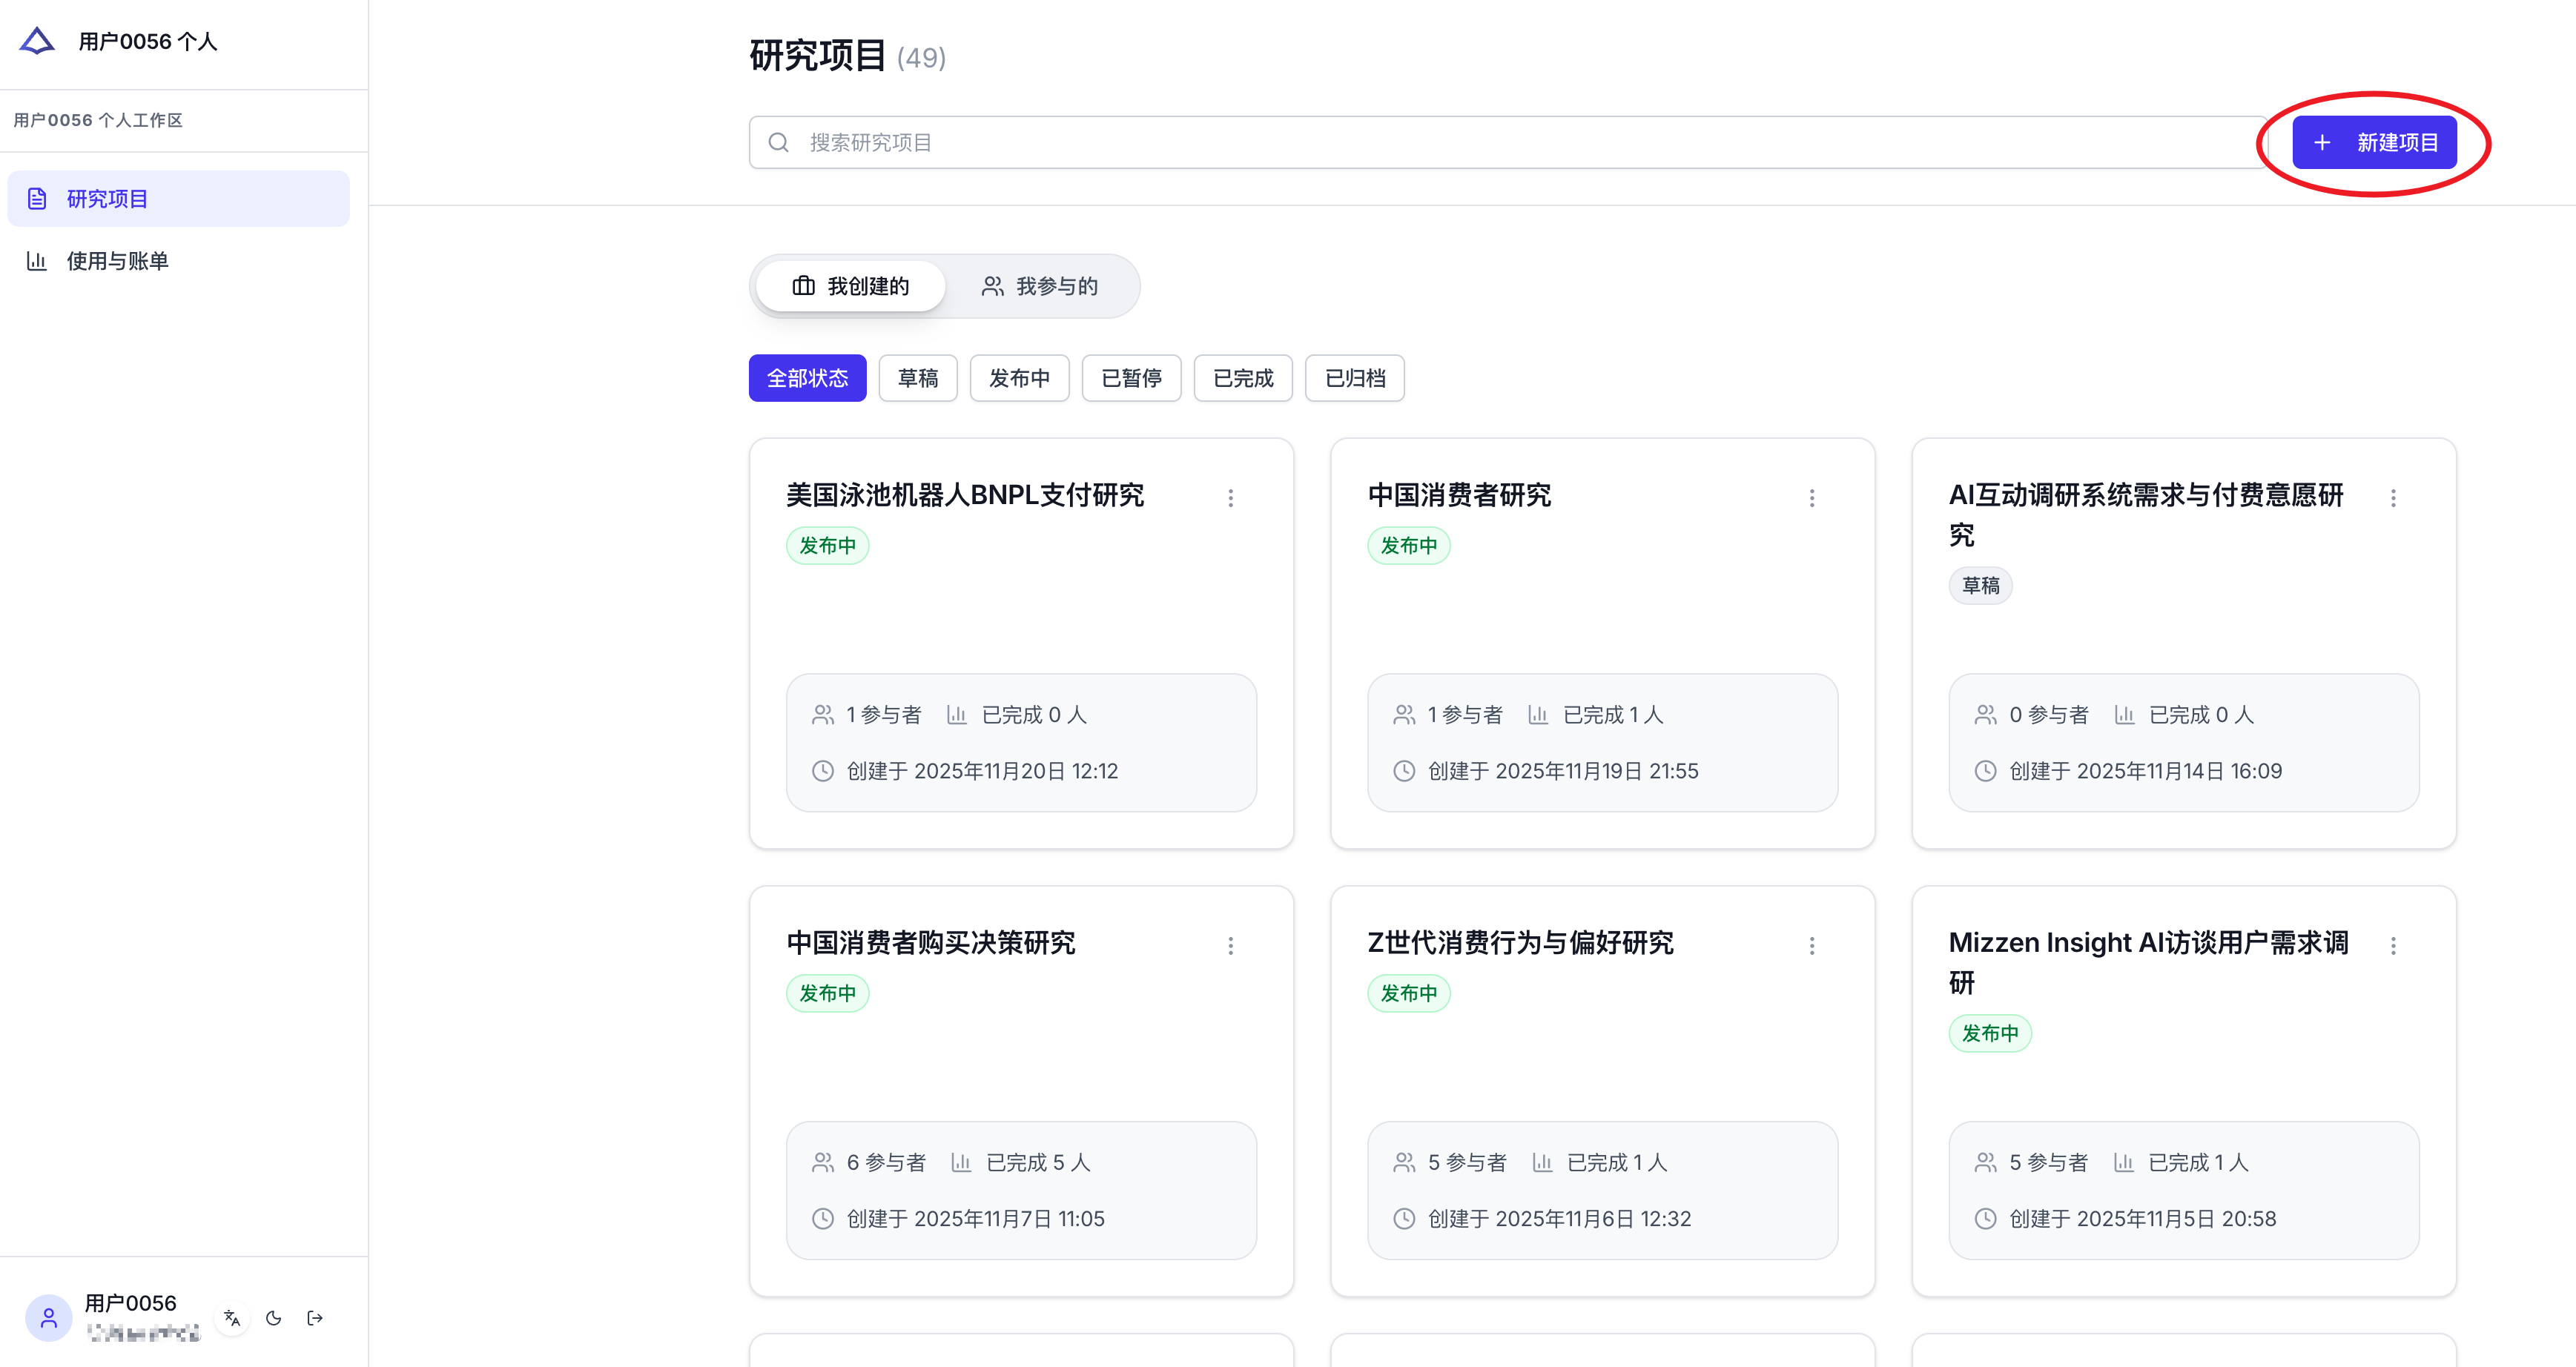
Task: Open more menu for 美国泳池机器人BNPL支付研究
Action: (1230, 497)
